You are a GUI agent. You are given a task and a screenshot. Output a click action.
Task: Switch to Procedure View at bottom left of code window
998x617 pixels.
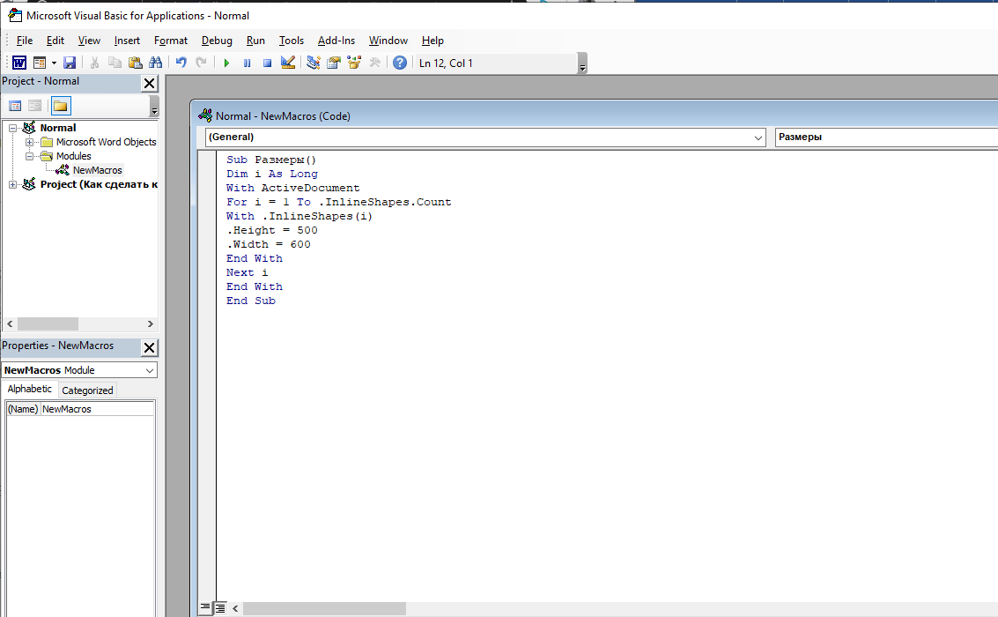[x=205, y=608]
